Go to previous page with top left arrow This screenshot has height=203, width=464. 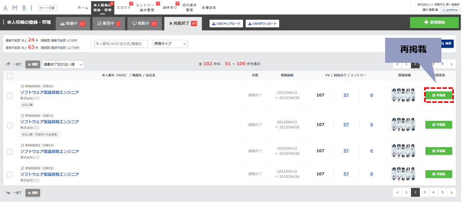397,64
